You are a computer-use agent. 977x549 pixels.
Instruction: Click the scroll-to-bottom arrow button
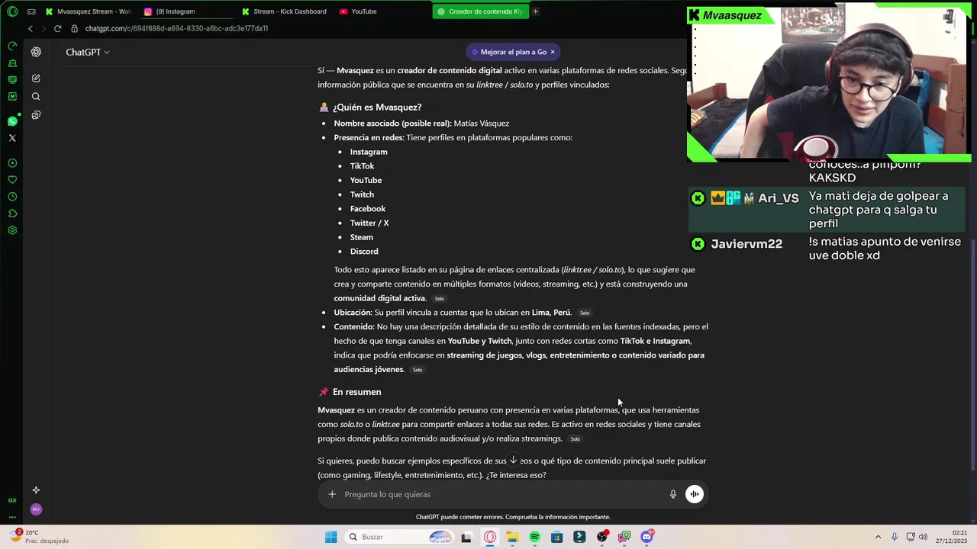(513, 460)
